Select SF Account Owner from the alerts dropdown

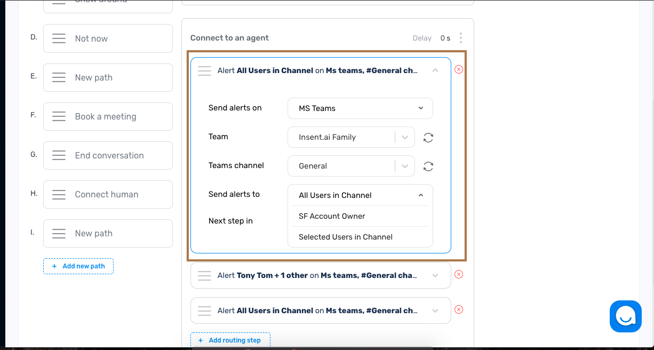pyautogui.click(x=331, y=216)
